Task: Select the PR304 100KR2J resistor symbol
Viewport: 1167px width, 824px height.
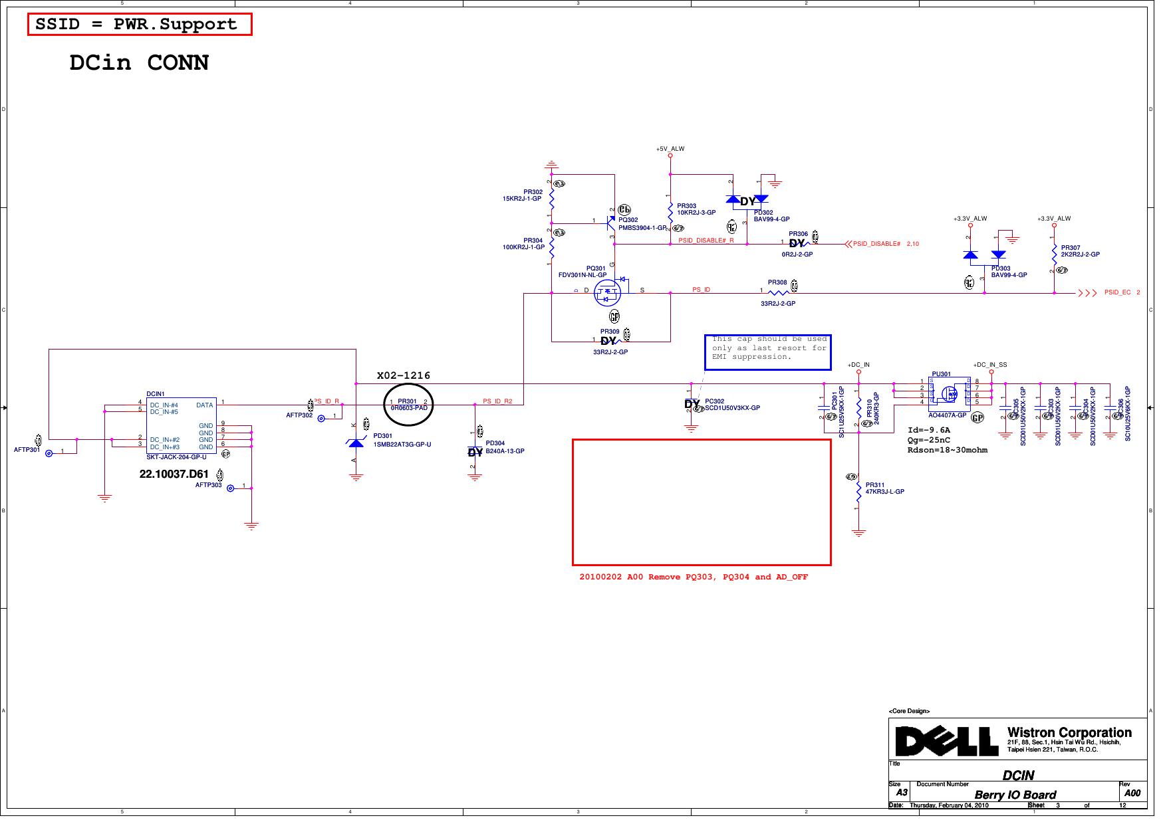Action: [x=552, y=247]
